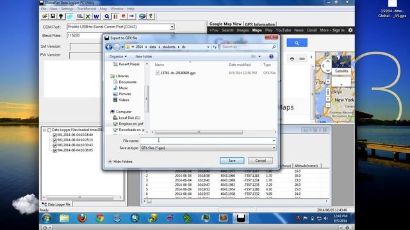Viewport: 410px width, 230px height.
Task: Go back in Export dialog
Action: coord(109,47)
